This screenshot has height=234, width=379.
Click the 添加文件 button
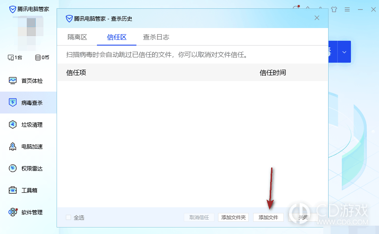click(x=268, y=217)
